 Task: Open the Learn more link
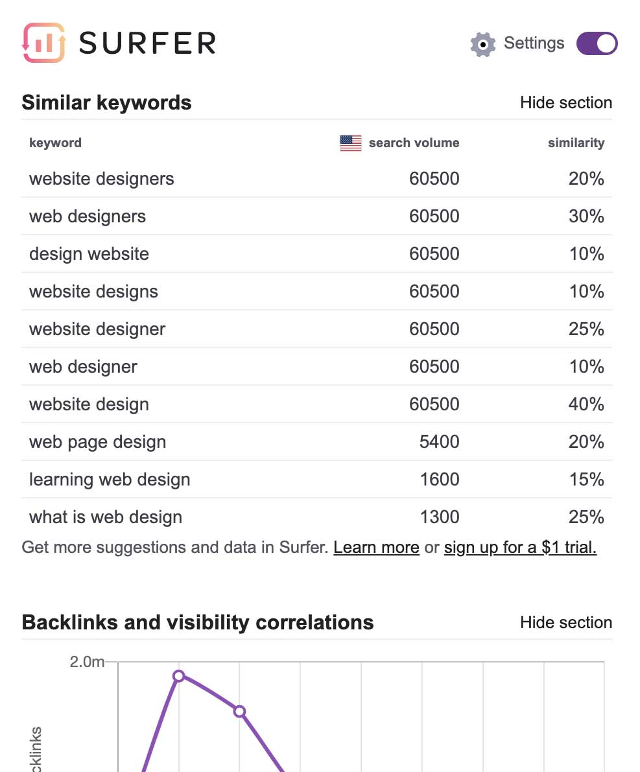pos(376,548)
